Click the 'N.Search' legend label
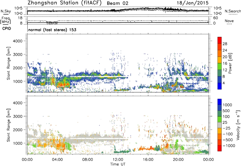The height and width of the screenshot is (166, 241). [x=233, y=11]
